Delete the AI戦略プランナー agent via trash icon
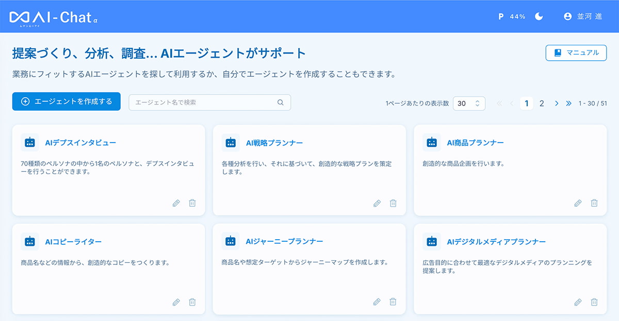 point(393,203)
